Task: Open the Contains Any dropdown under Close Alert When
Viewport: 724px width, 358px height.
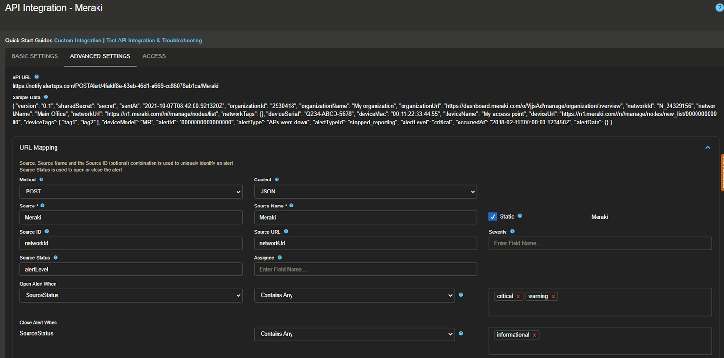Action: pyautogui.click(x=354, y=334)
